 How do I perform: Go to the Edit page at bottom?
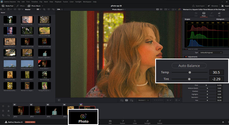(x=110, y=122)
